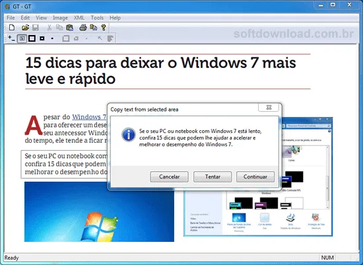Screen dimensions: 363x265
Task: Click 'Ready' in the status bar
Action: click(11, 258)
